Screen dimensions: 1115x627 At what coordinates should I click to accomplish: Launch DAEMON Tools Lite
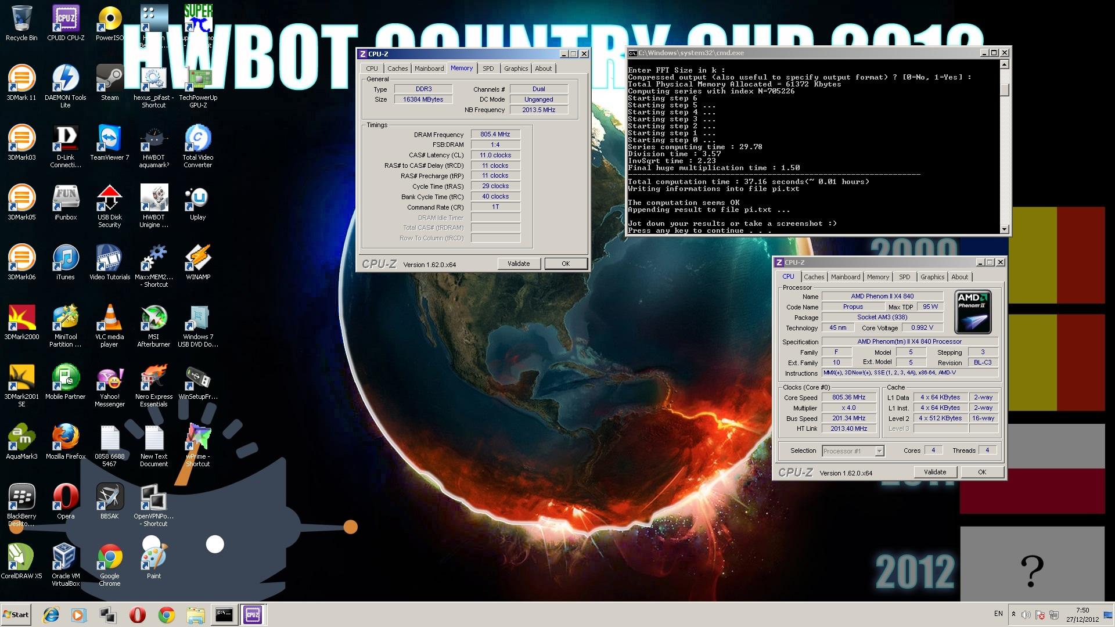(x=66, y=87)
